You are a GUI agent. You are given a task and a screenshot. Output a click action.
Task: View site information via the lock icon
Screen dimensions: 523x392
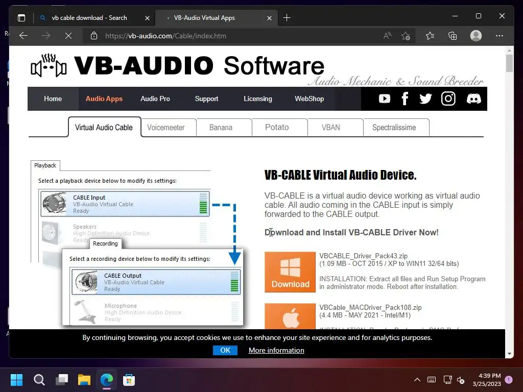coord(94,36)
